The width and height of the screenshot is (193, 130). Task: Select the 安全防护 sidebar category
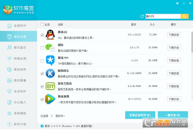tap(18, 91)
